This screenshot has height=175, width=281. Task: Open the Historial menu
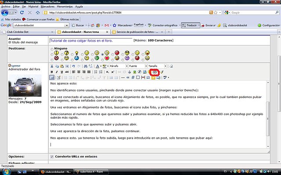[33, 7]
